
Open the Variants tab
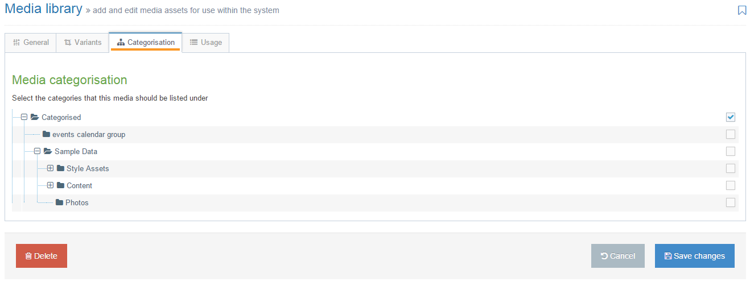(83, 43)
